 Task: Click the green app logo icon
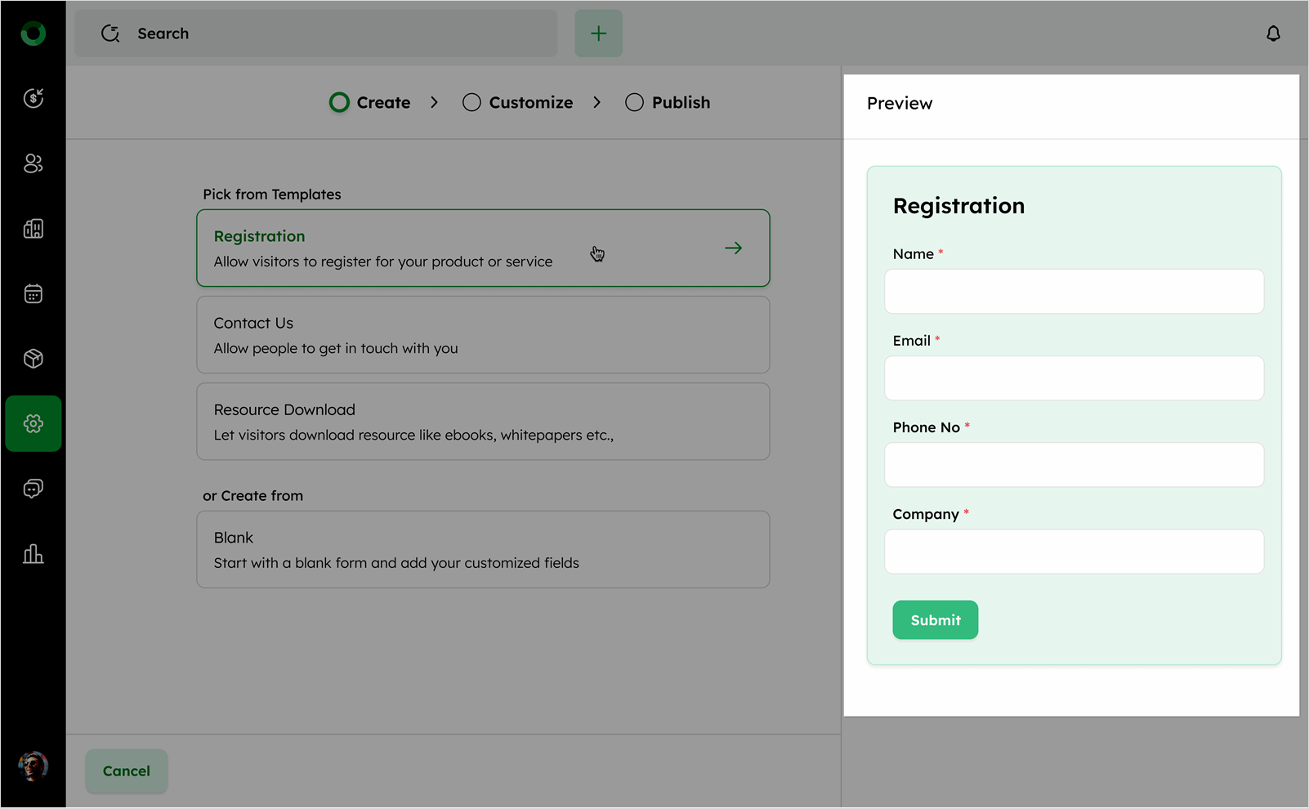click(33, 34)
